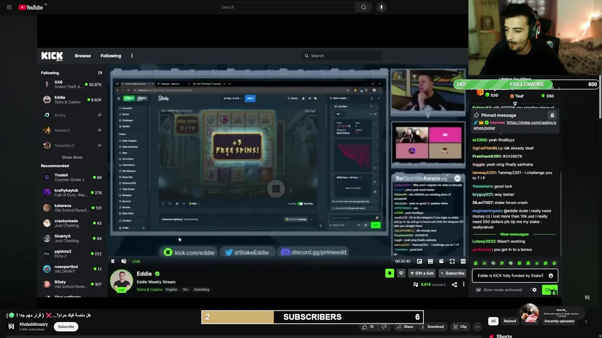Open the Kick Following menu item
This screenshot has width=602, height=338.
coord(111,56)
